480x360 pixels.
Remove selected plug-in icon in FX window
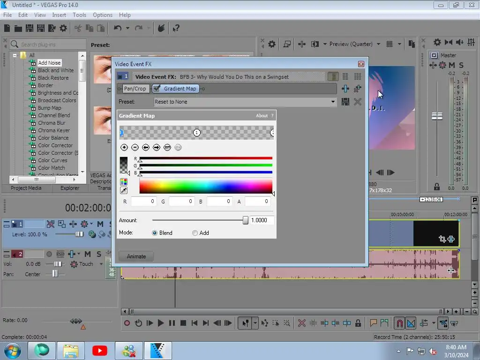click(x=357, y=89)
